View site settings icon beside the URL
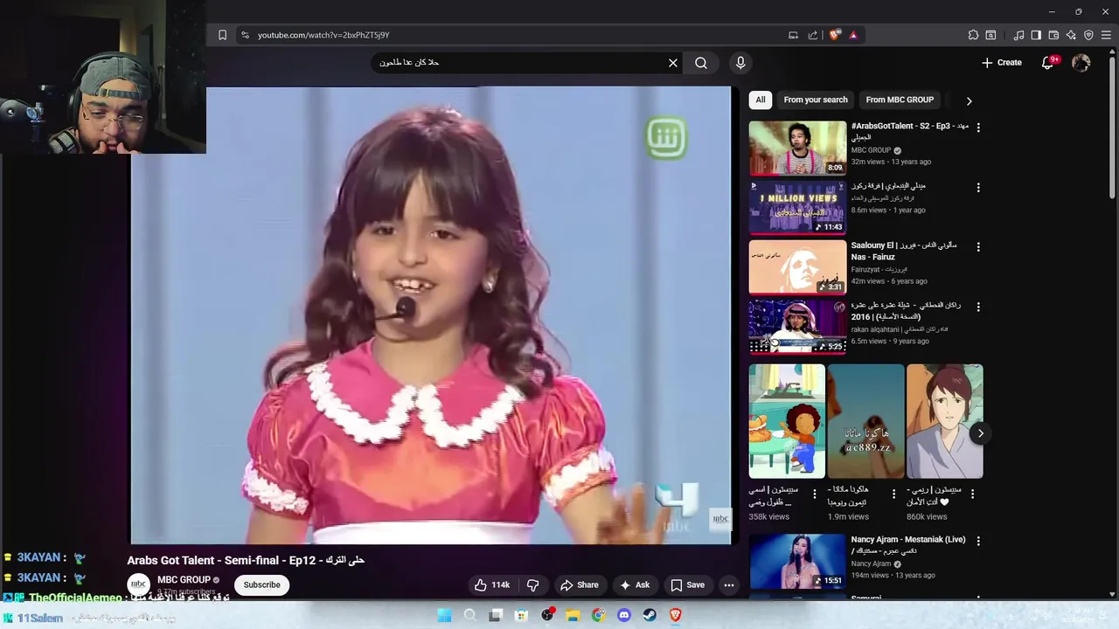Screen dimensions: 1119x629 click(245, 35)
